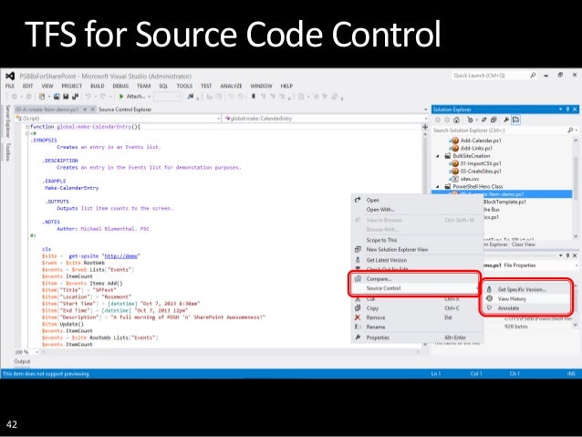Select 03-CreateSites.ps1 file

click(x=481, y=172)
